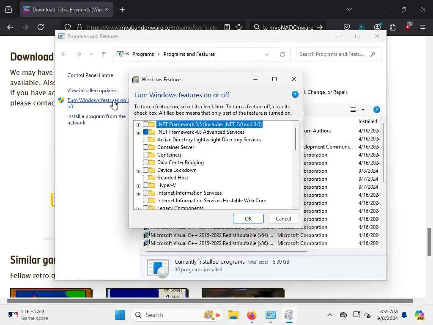Select Internet Information Services Hostable Web Core row
Viewport: 433px width, 325px height.
point(211,201)
